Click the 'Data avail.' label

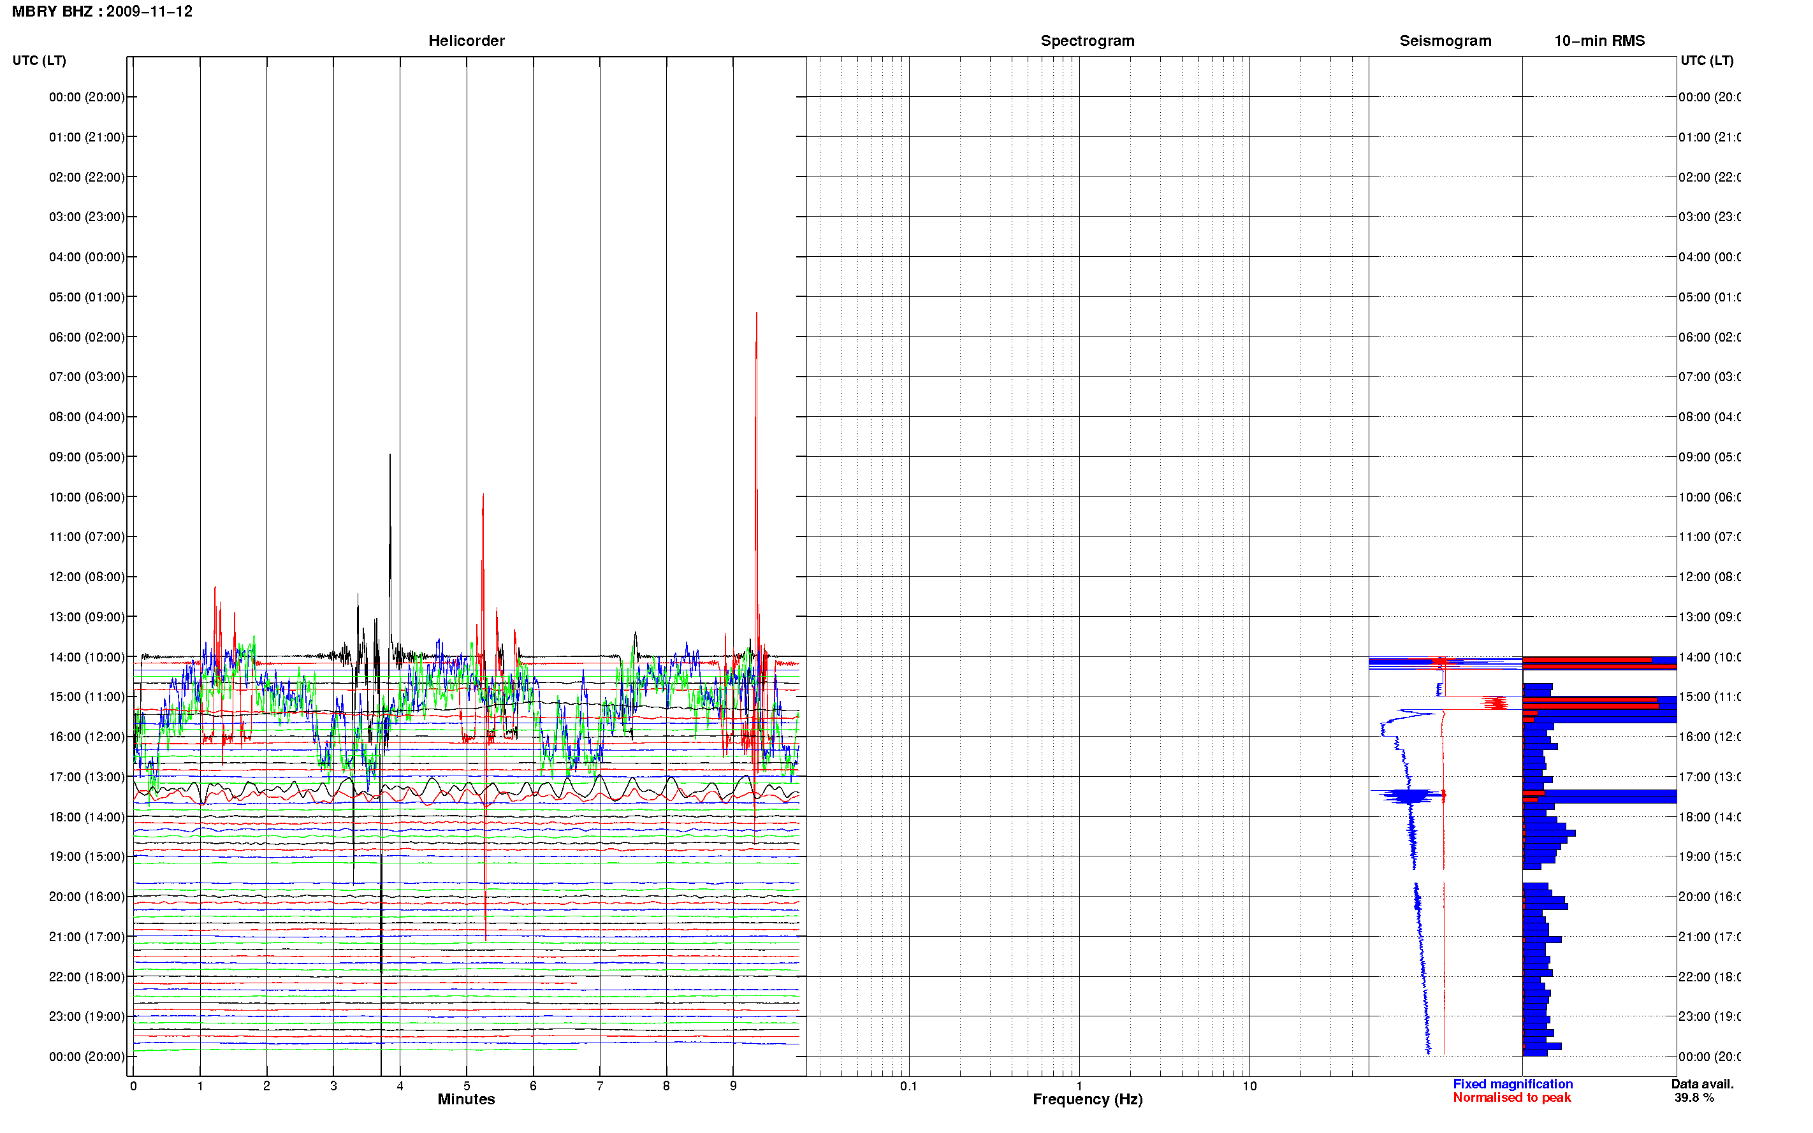(1702, 1085)
